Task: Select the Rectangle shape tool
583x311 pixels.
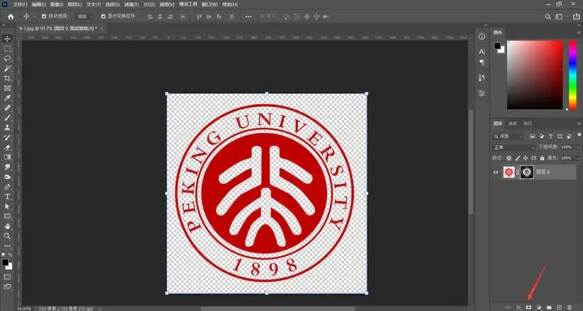Action: tap(7, 216)
